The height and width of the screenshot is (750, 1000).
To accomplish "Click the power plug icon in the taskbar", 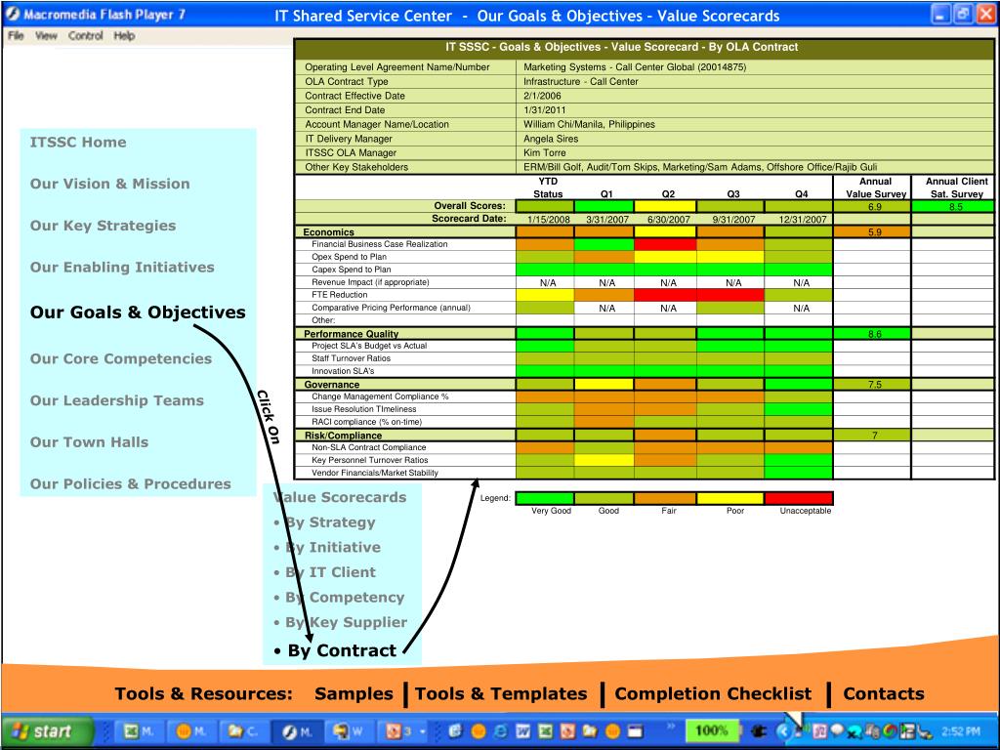I will click(x=759, y=731).
